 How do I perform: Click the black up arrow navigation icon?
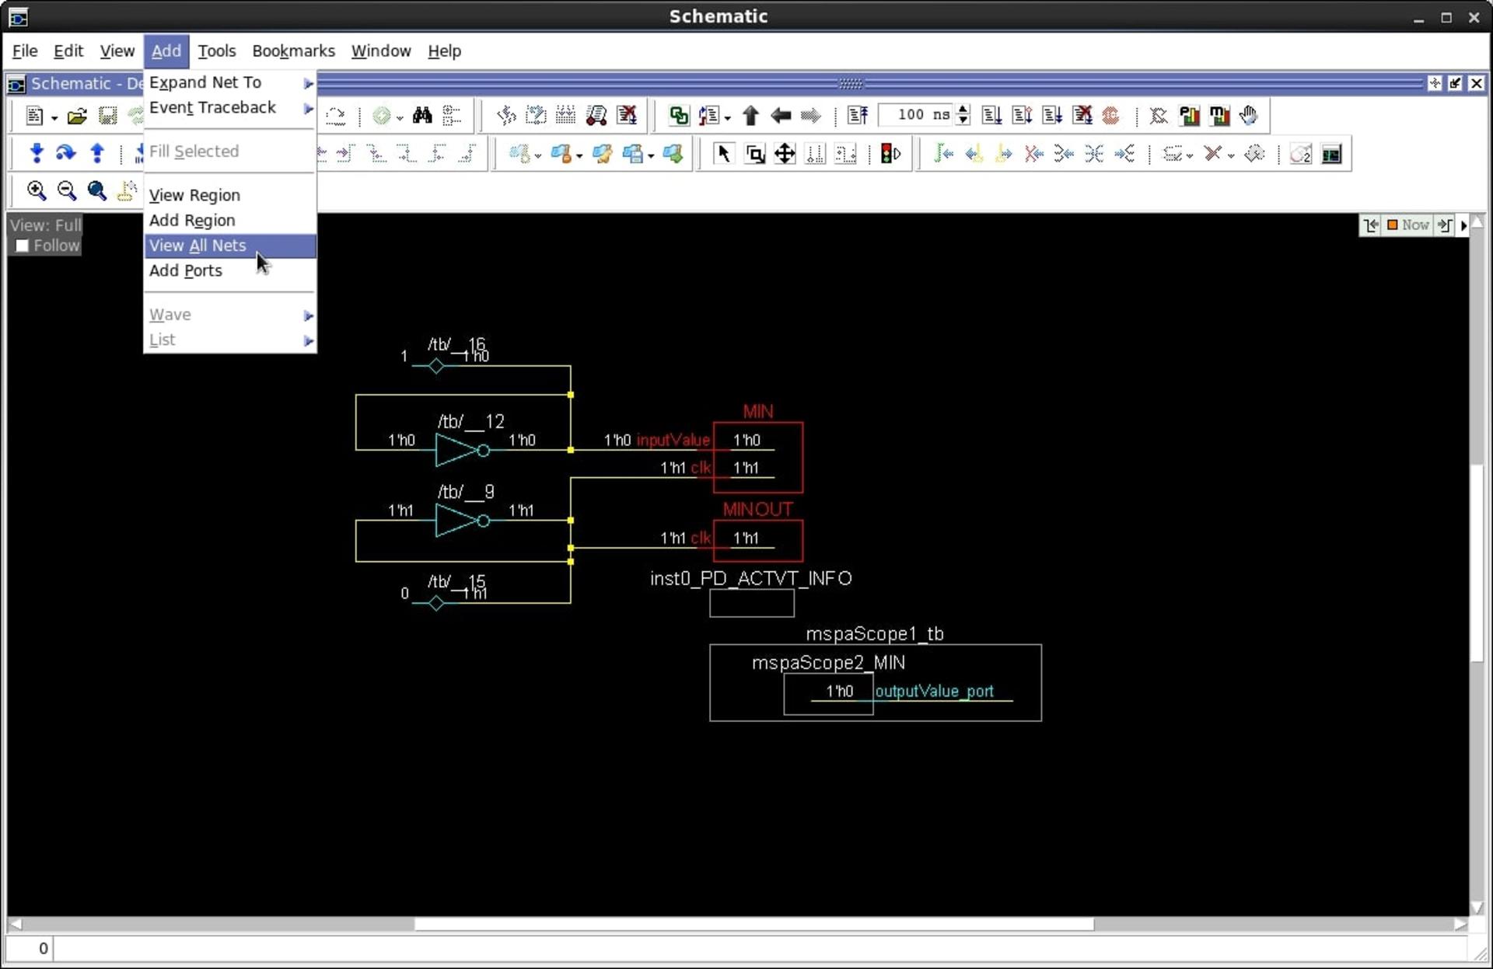click(750, 116)
